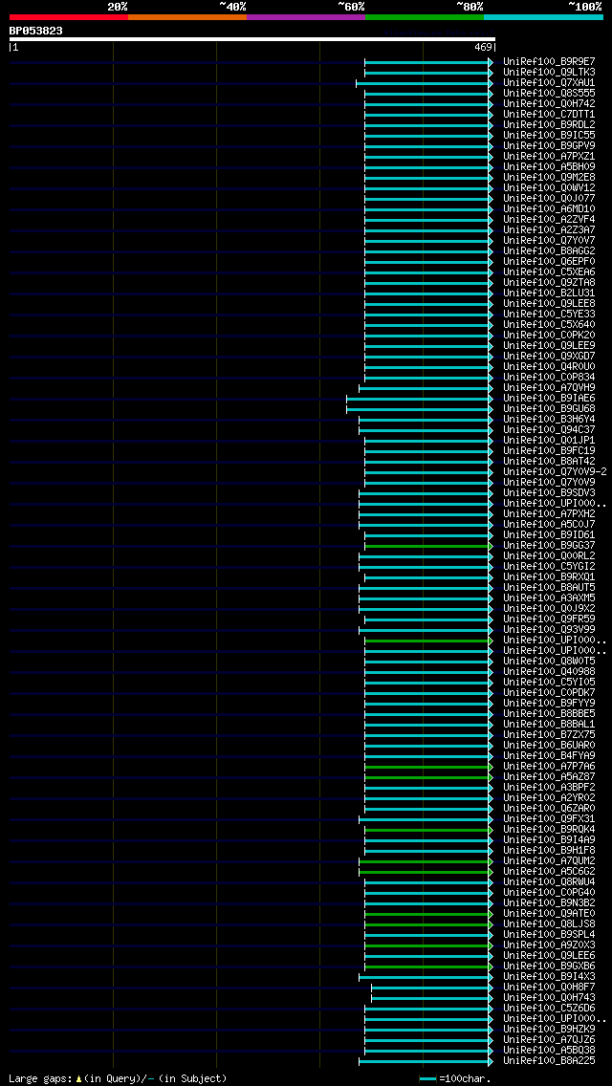
Task: Click the green alignment bar for UniRef100_A5AZ87
Action: [x=429, y=777]
